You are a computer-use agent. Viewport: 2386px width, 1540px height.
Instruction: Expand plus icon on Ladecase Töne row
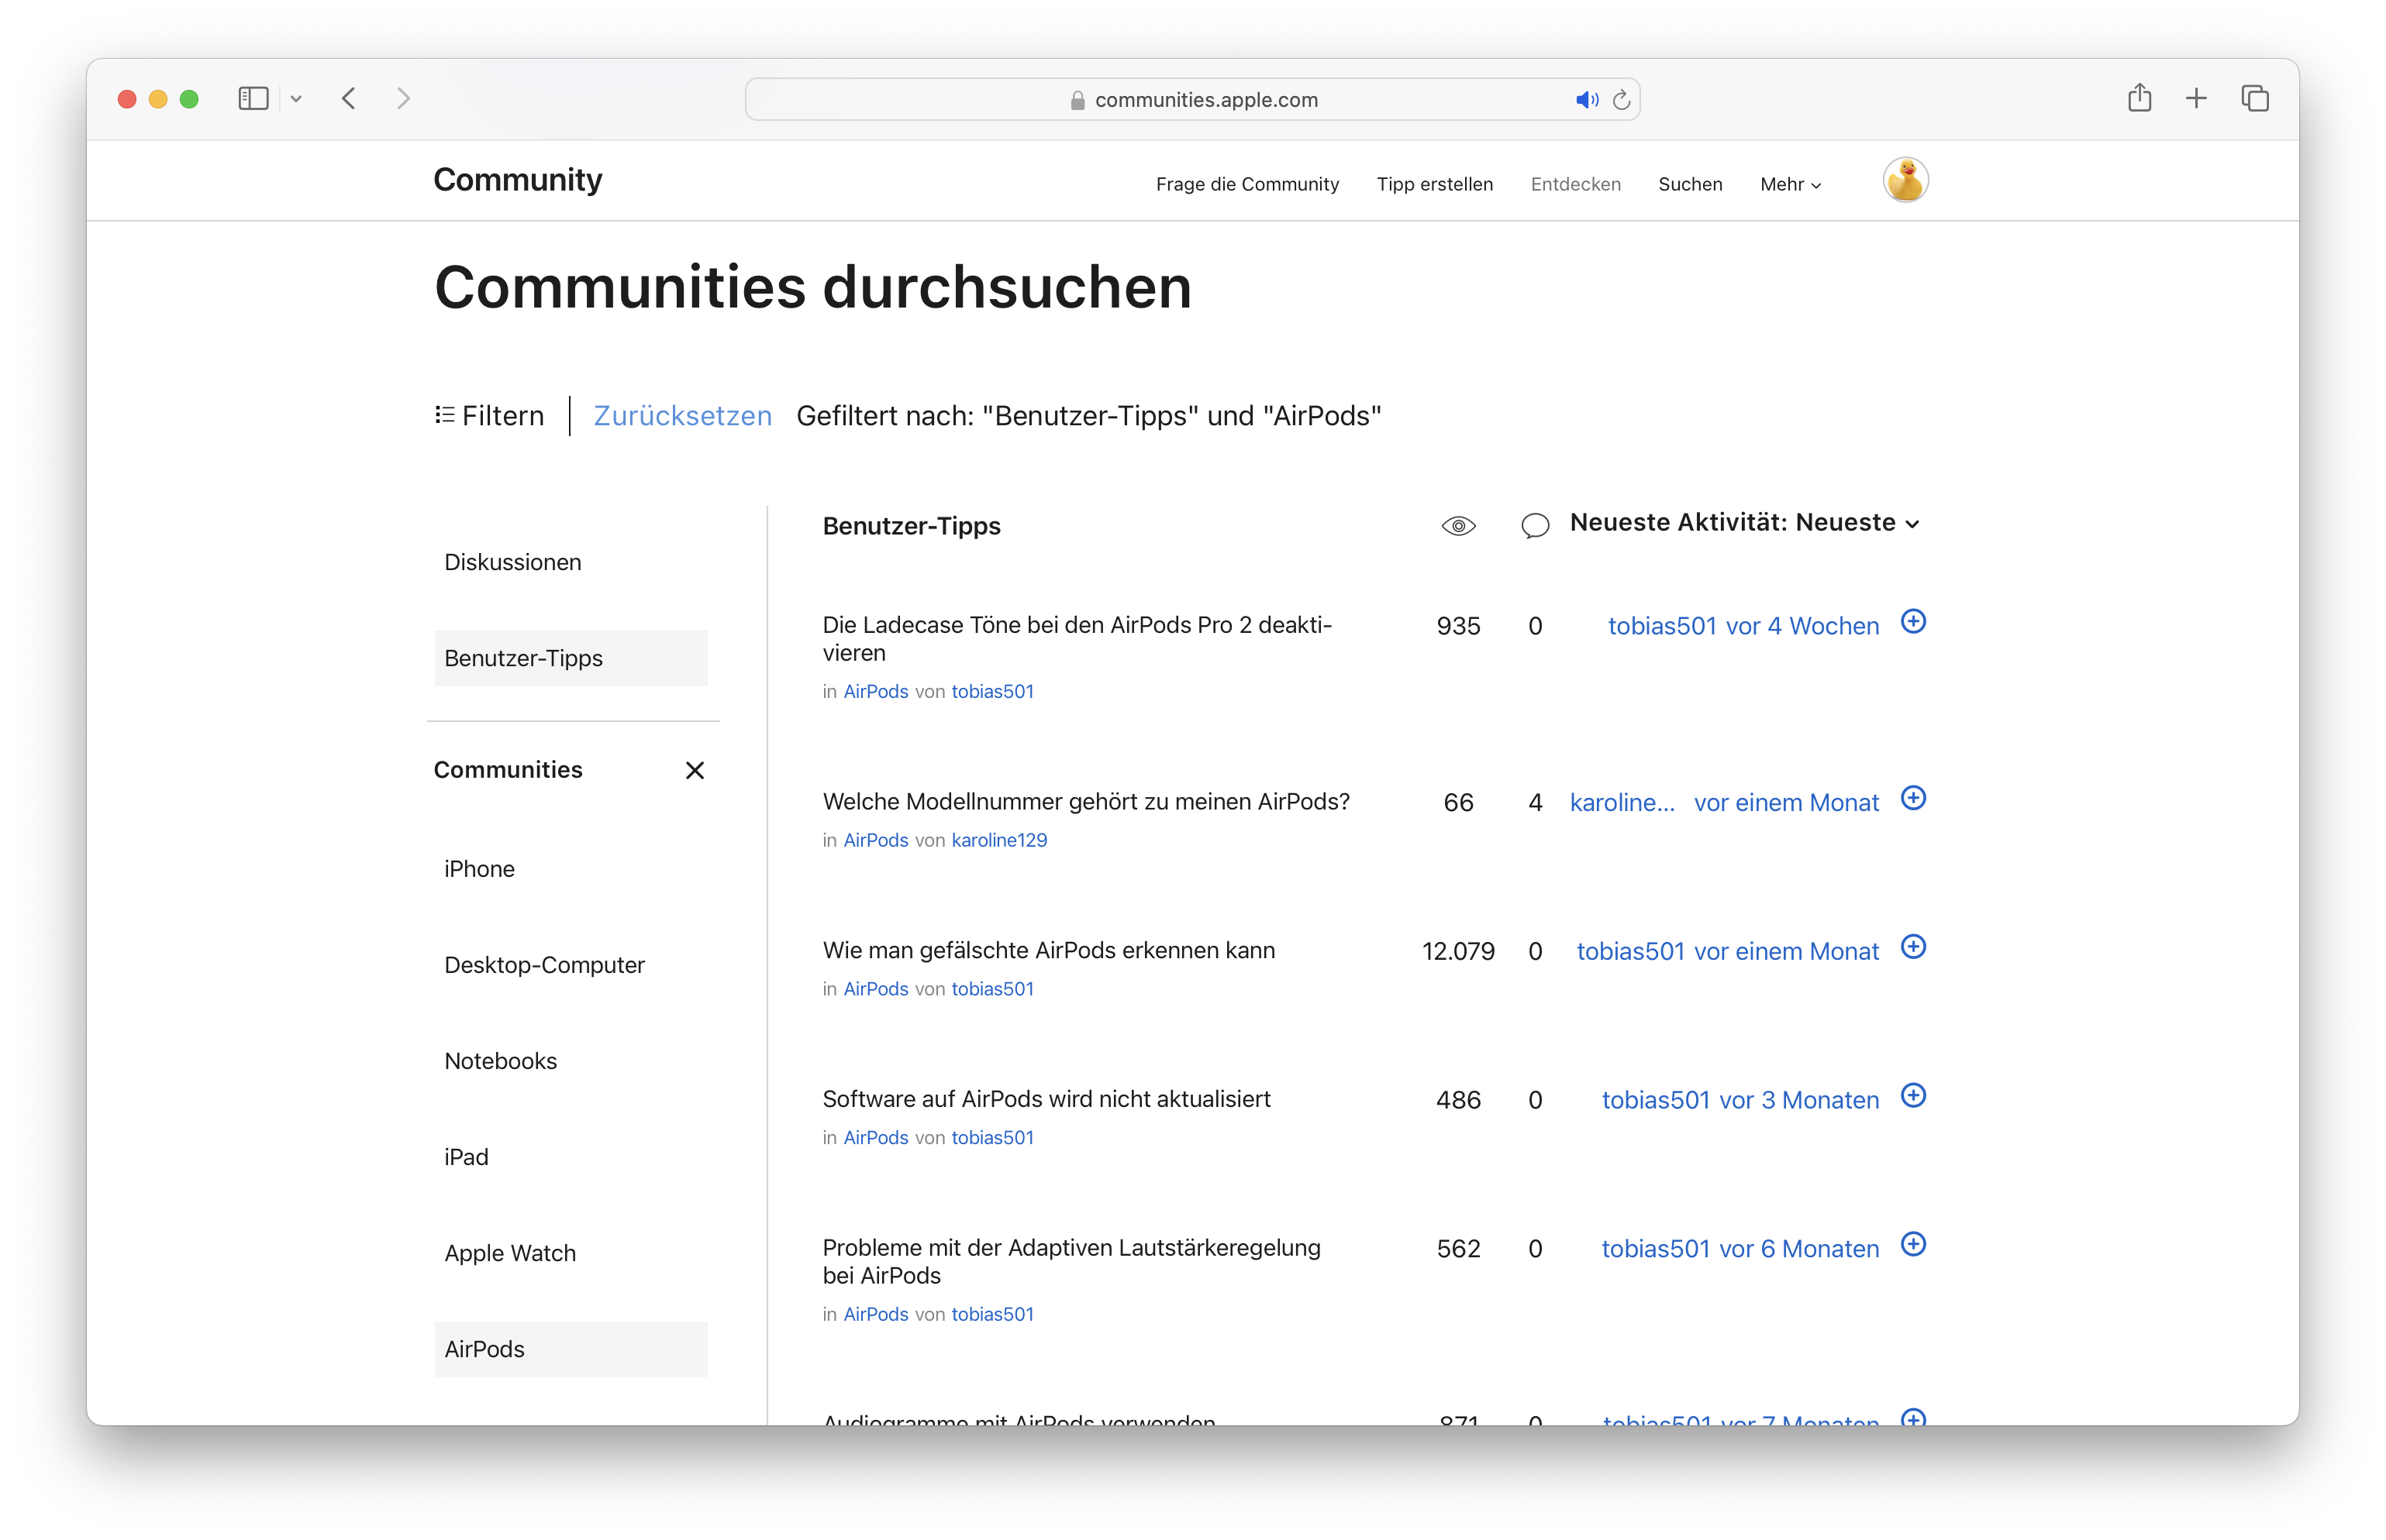point(1913,622)
